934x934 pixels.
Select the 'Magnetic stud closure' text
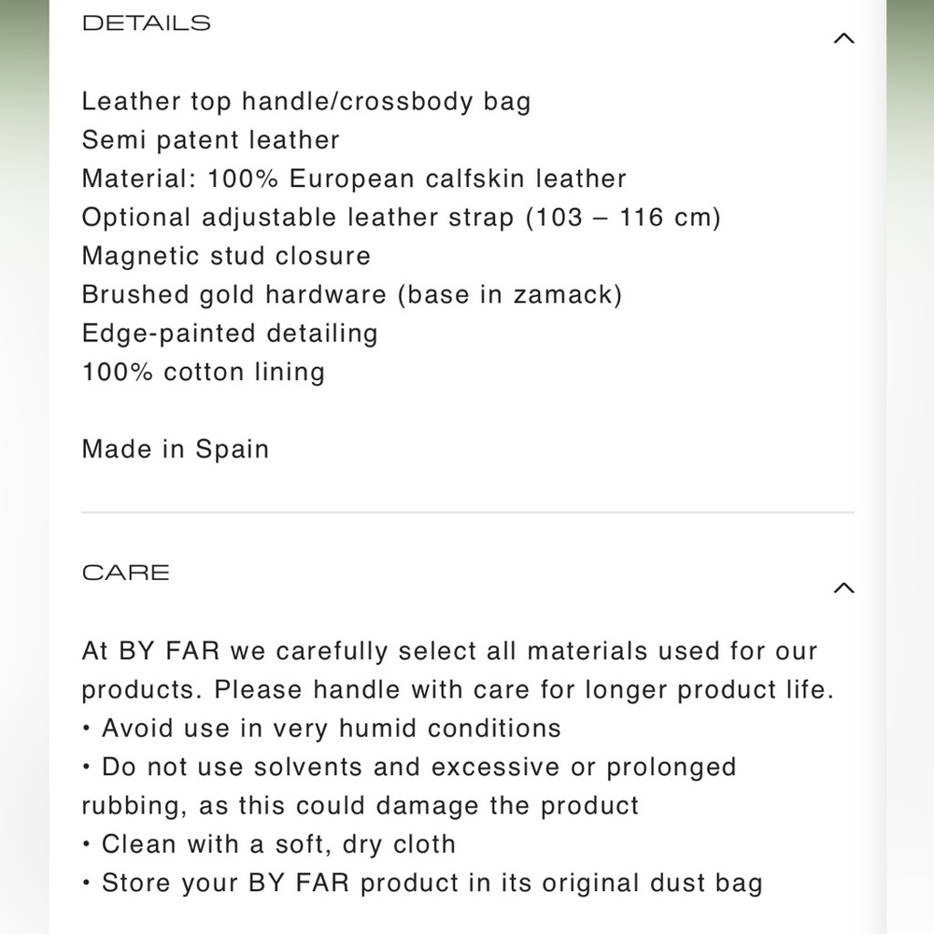(226, 256)
